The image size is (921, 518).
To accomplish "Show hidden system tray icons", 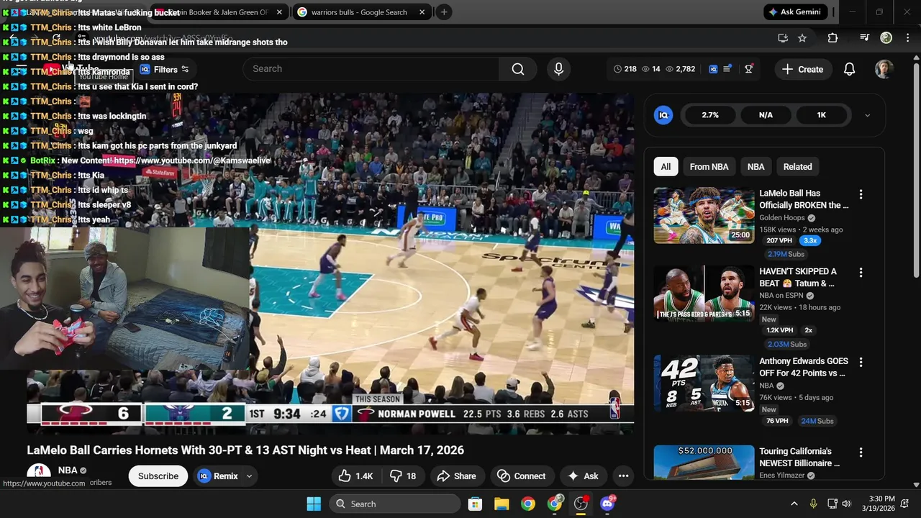I will click(794, 504).
